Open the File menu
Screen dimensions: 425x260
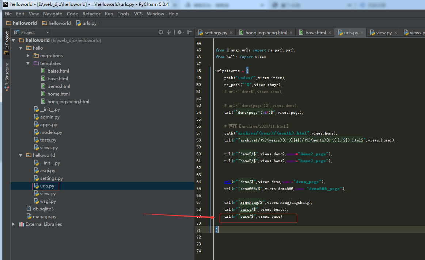(x=8, y=14)
